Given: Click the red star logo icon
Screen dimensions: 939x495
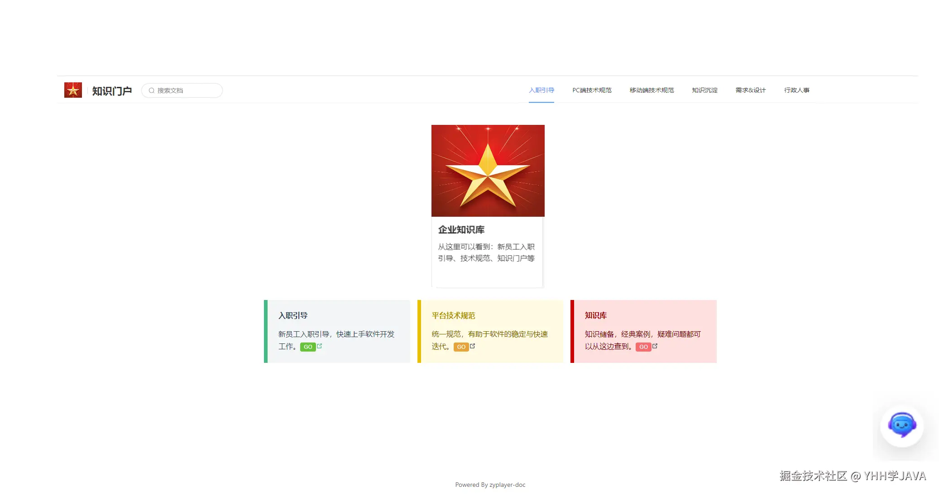Looking at the screenshot, I should pyautogui.click(x=73, y=90).
